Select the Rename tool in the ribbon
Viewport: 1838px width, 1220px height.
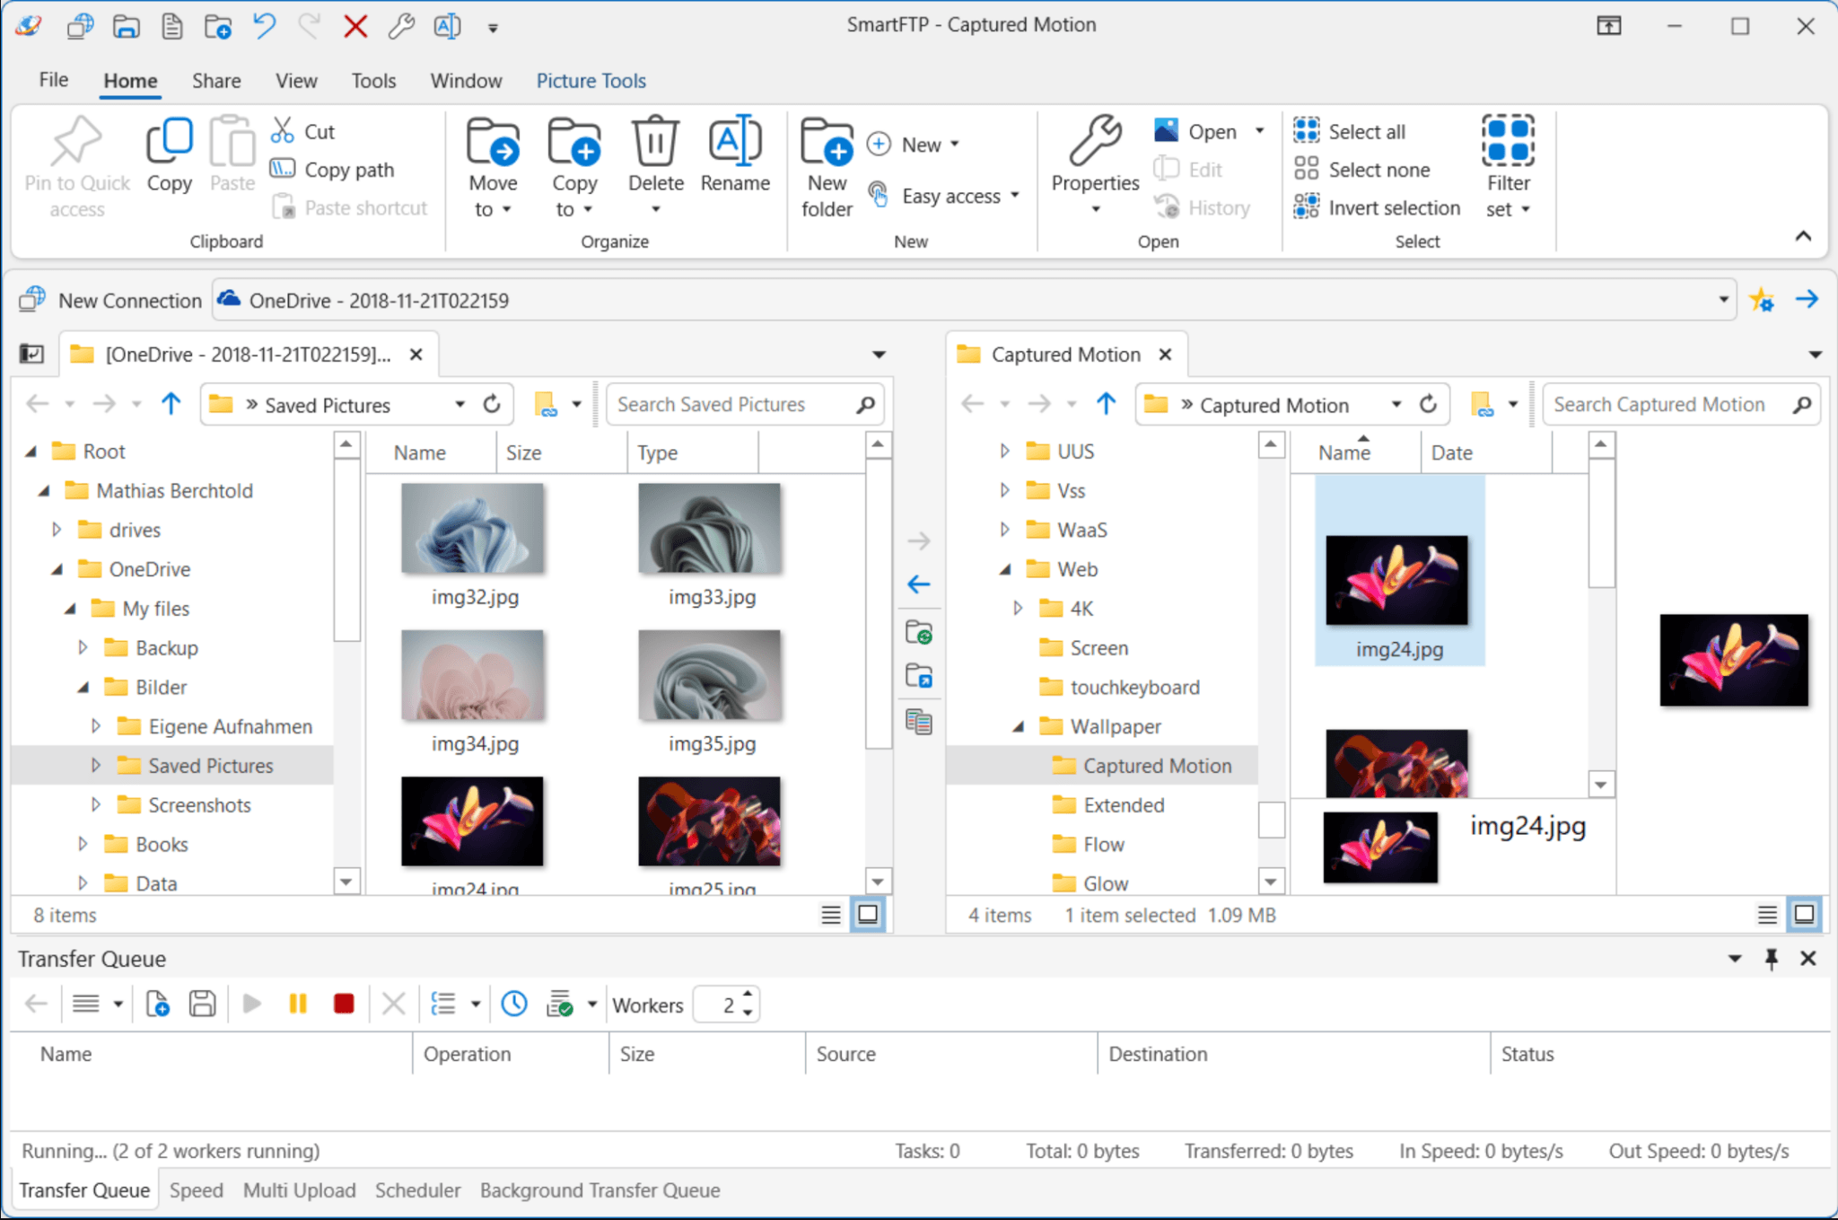pyautogui.click(x=735, y=162)
